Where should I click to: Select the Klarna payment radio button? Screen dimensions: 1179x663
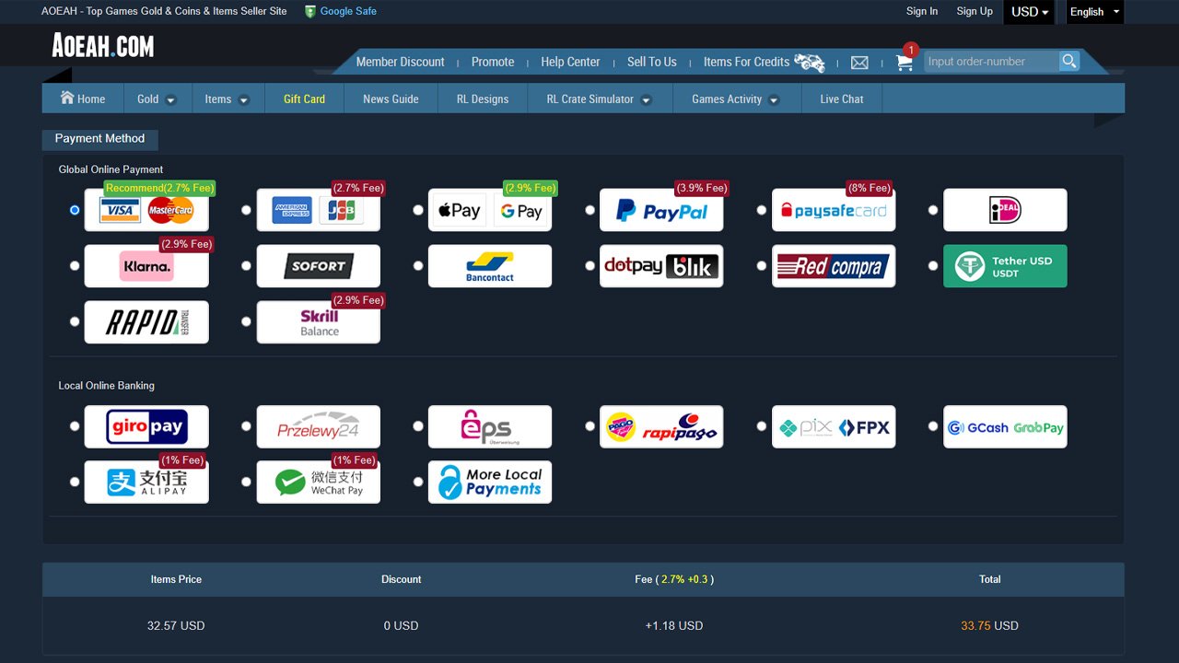point(75,265)
